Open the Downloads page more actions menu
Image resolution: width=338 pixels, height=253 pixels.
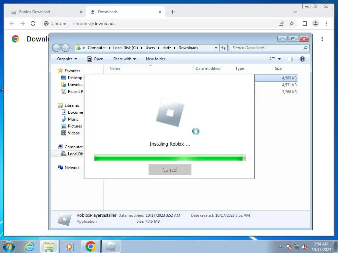point(322,39)
